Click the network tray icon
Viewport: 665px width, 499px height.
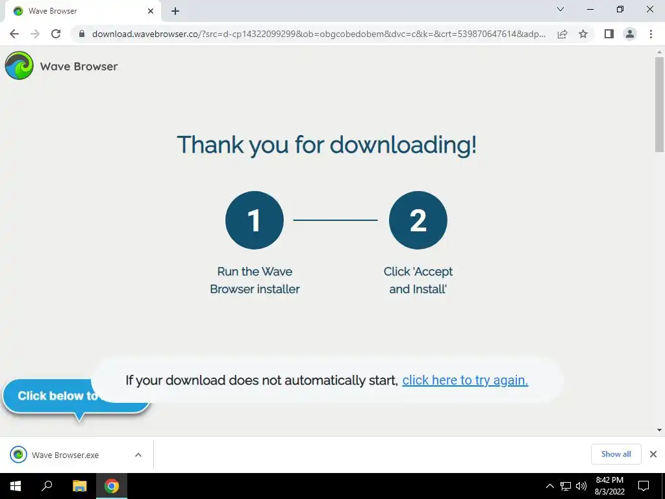(x=566, y=486)
